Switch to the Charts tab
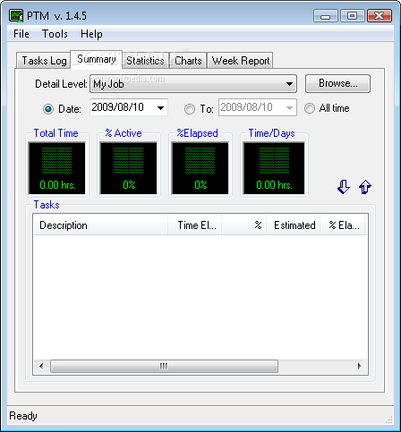 pyautogui.click(x=188, y=61)
